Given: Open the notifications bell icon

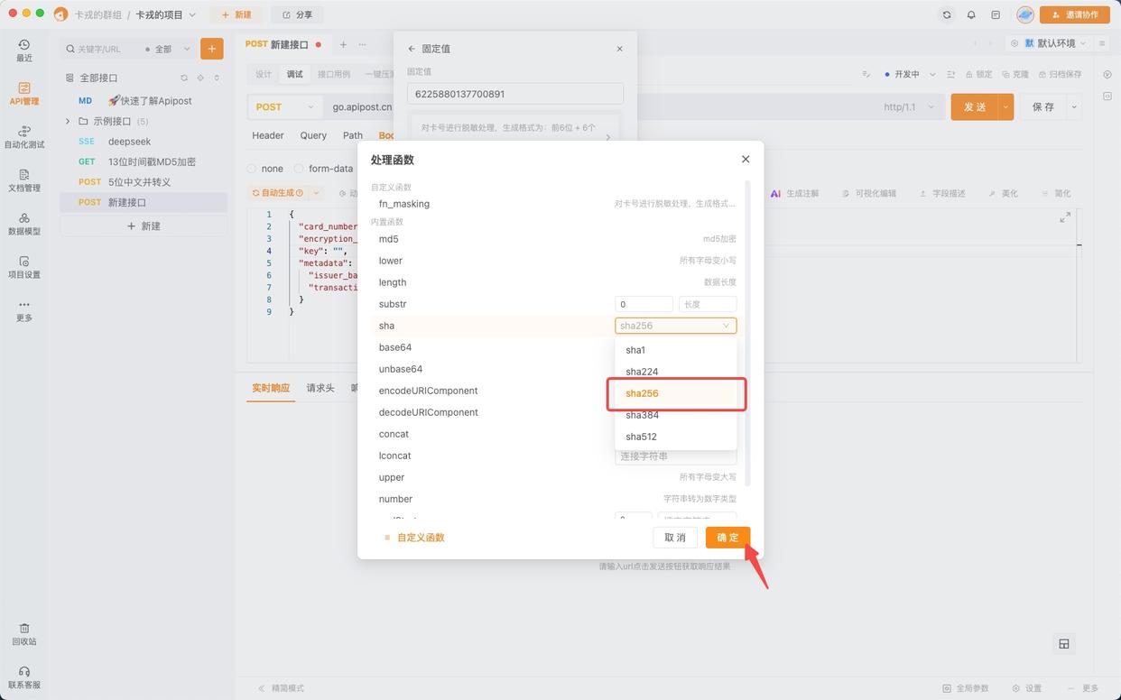Looking at the screenshot, I should [x=971, y=14].
